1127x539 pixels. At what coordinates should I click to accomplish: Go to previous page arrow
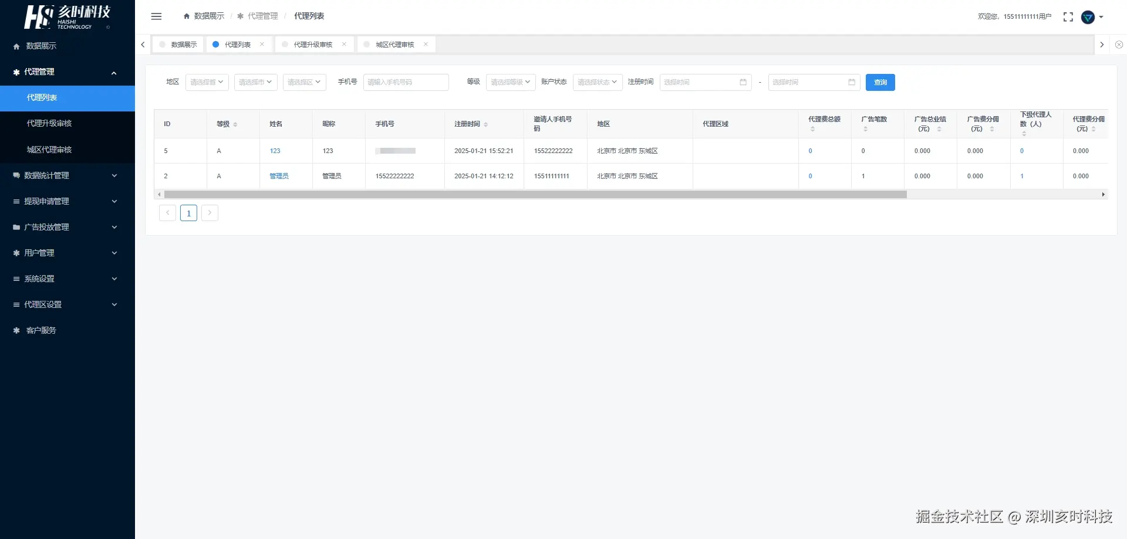point(167,213)
